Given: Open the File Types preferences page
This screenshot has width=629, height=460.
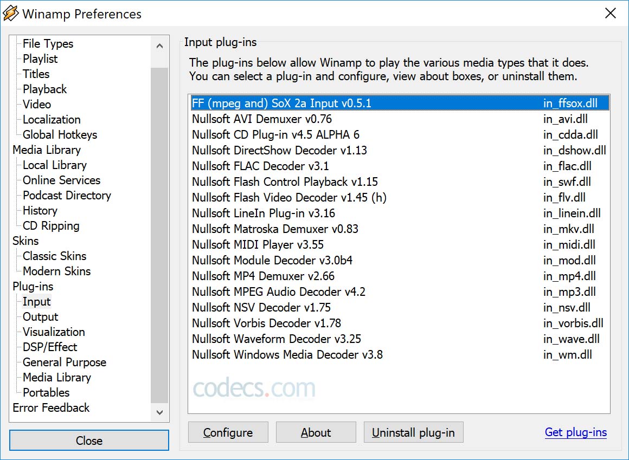Looking at the screenshot, I should 48,44.
